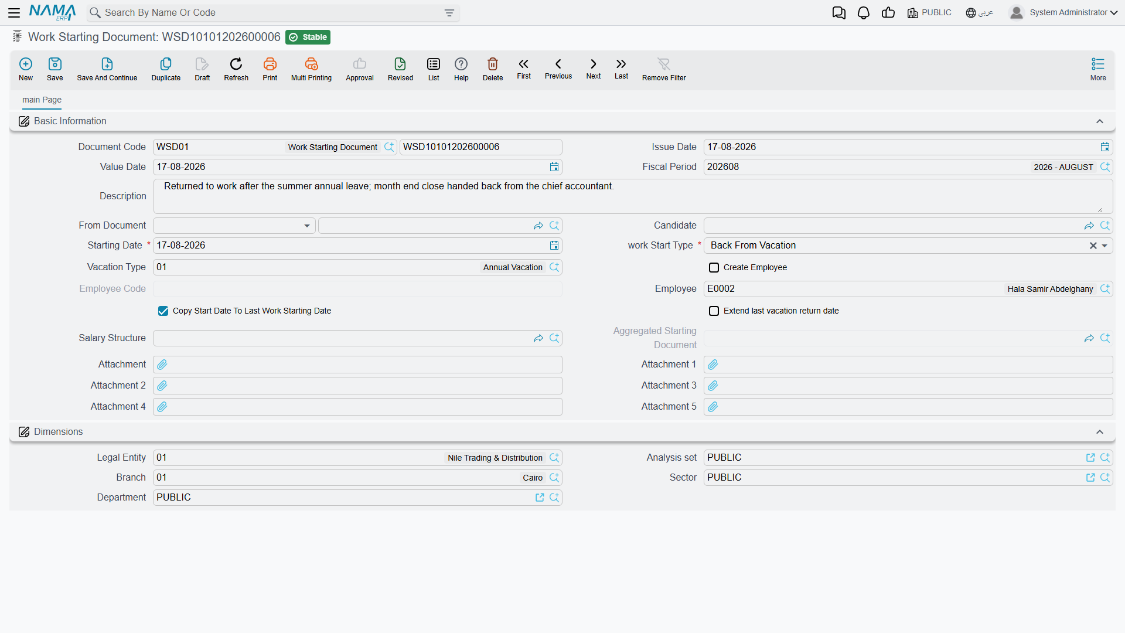
Task: Enable Extend last vacation return date
Action: pyautogui.click(x=714, y=311)
